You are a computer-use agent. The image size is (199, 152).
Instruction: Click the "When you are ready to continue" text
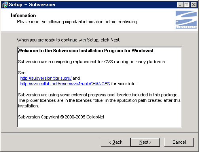68,40
